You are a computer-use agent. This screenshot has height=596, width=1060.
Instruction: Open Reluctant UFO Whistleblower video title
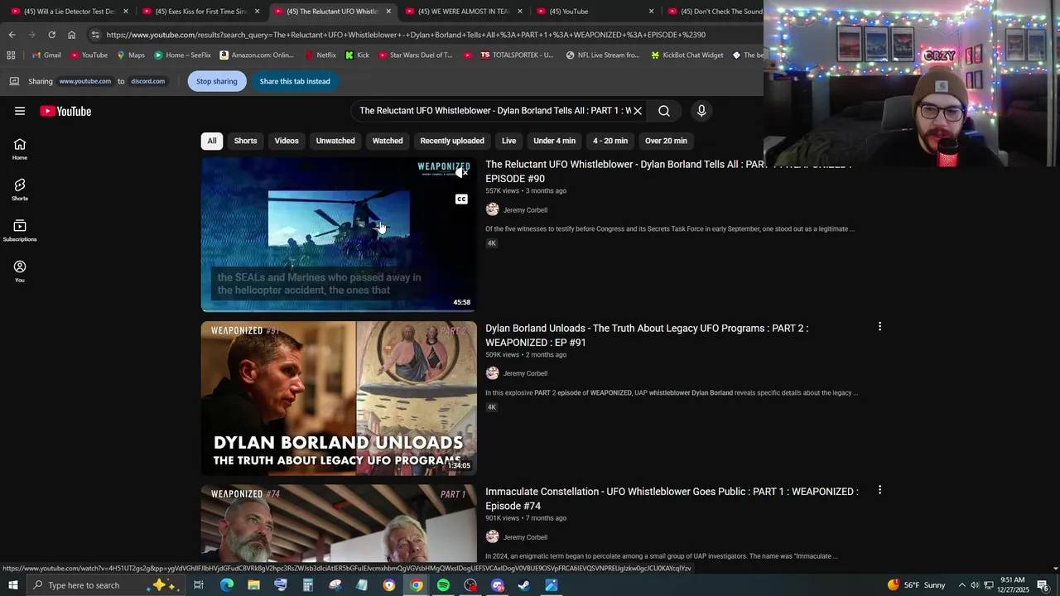pos(667,171)
